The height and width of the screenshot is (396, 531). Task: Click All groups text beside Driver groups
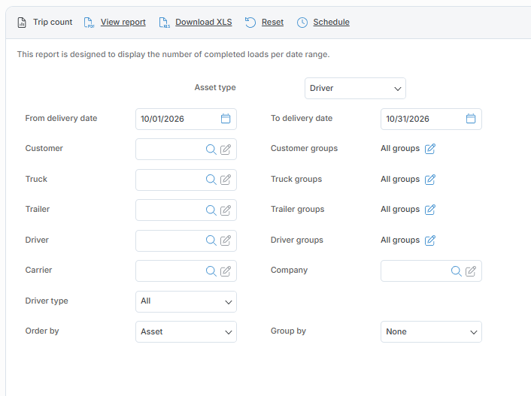[400, 240]
